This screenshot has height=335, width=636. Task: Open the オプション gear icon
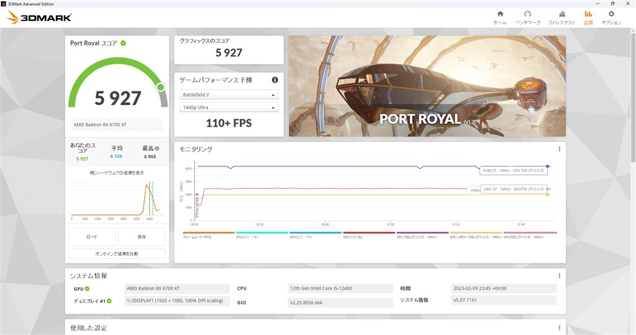pos(611,14)
